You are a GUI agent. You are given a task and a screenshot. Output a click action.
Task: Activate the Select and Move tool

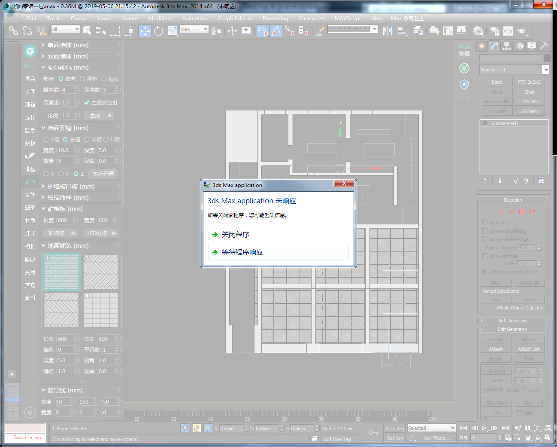pos(145,31)
